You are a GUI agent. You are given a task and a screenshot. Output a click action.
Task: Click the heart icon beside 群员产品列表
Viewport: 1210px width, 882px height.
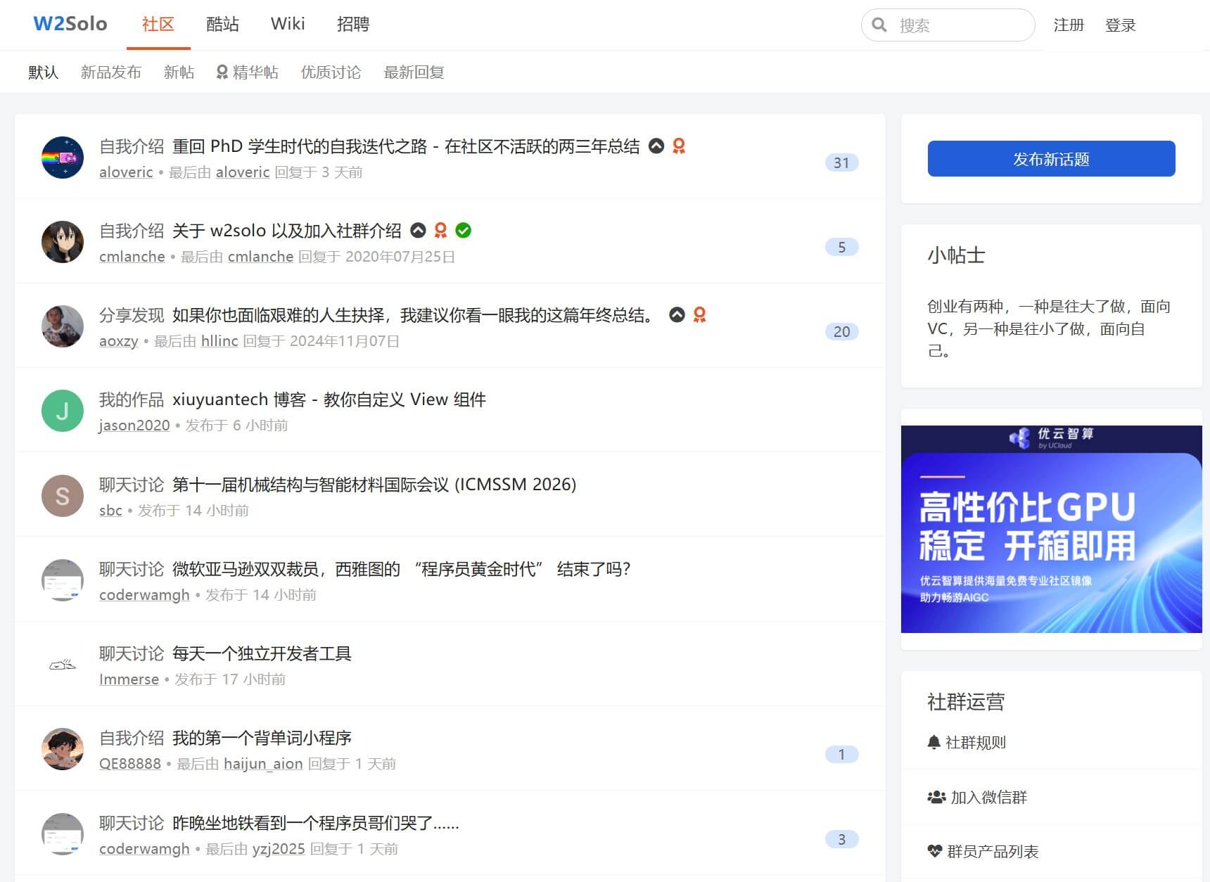tap(934, 851)
